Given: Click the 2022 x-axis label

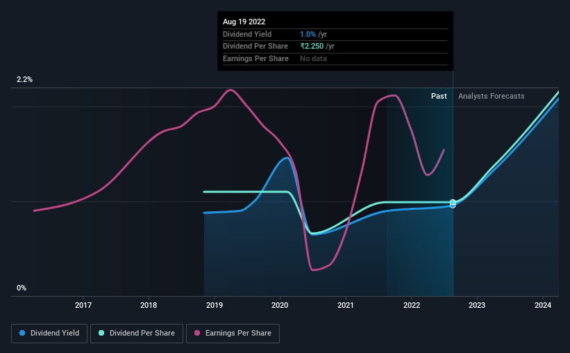Looking at the screenshot, I should click(x=412, y=305).
